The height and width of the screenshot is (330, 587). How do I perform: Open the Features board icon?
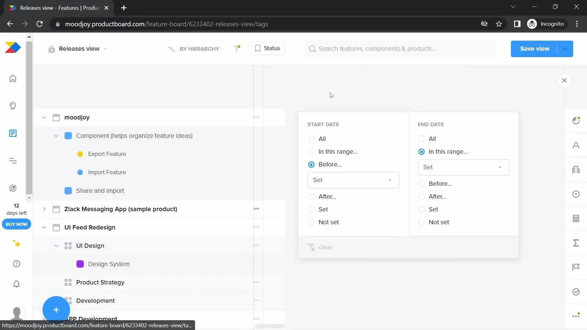pyautogui.click(x=13, y=134)
